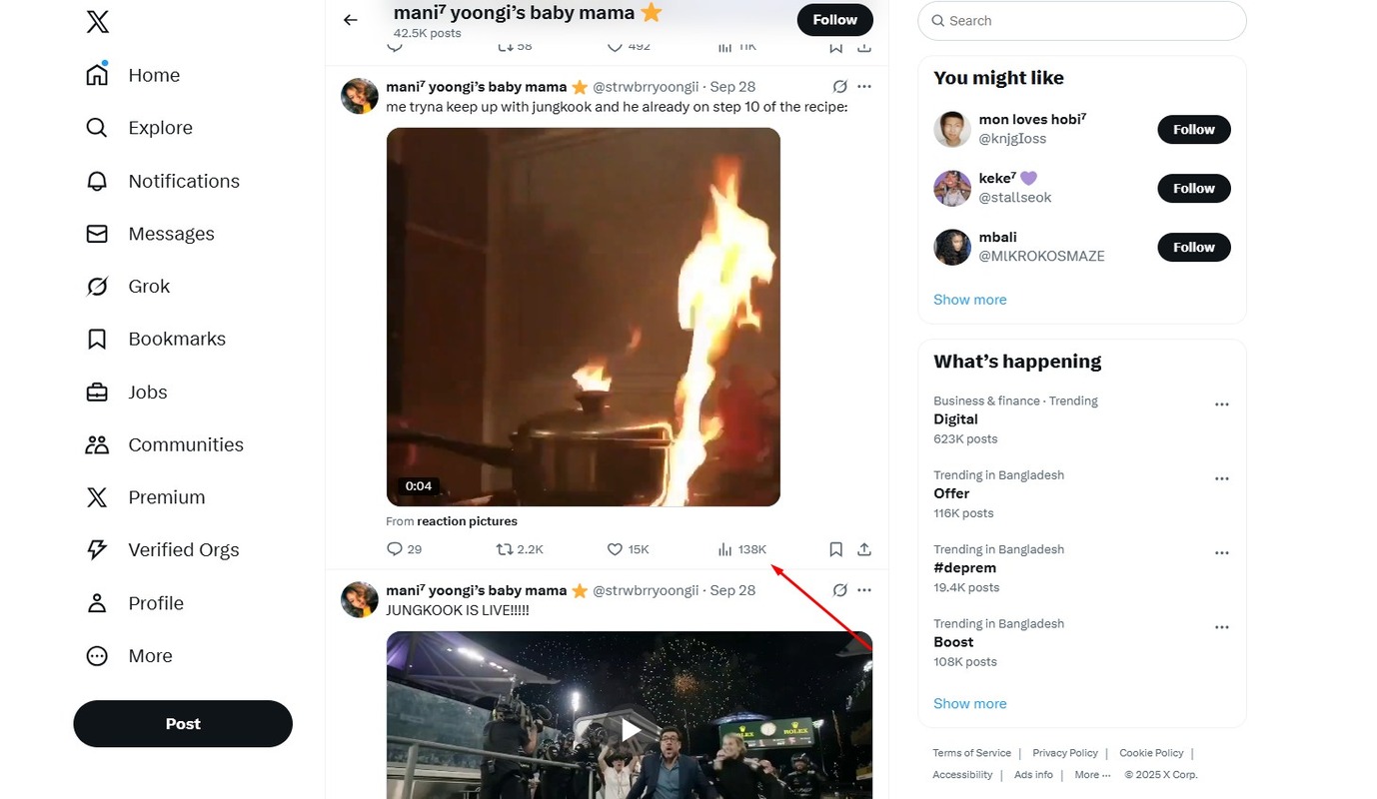Go back using the arrow icon

[350, 20]
